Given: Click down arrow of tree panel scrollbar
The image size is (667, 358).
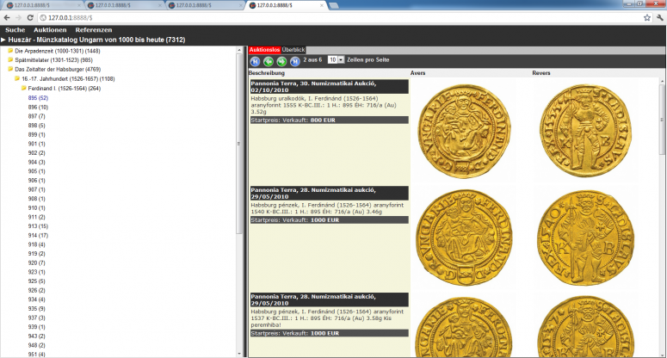Looking at the screenshot, I should tap(239, 354).
